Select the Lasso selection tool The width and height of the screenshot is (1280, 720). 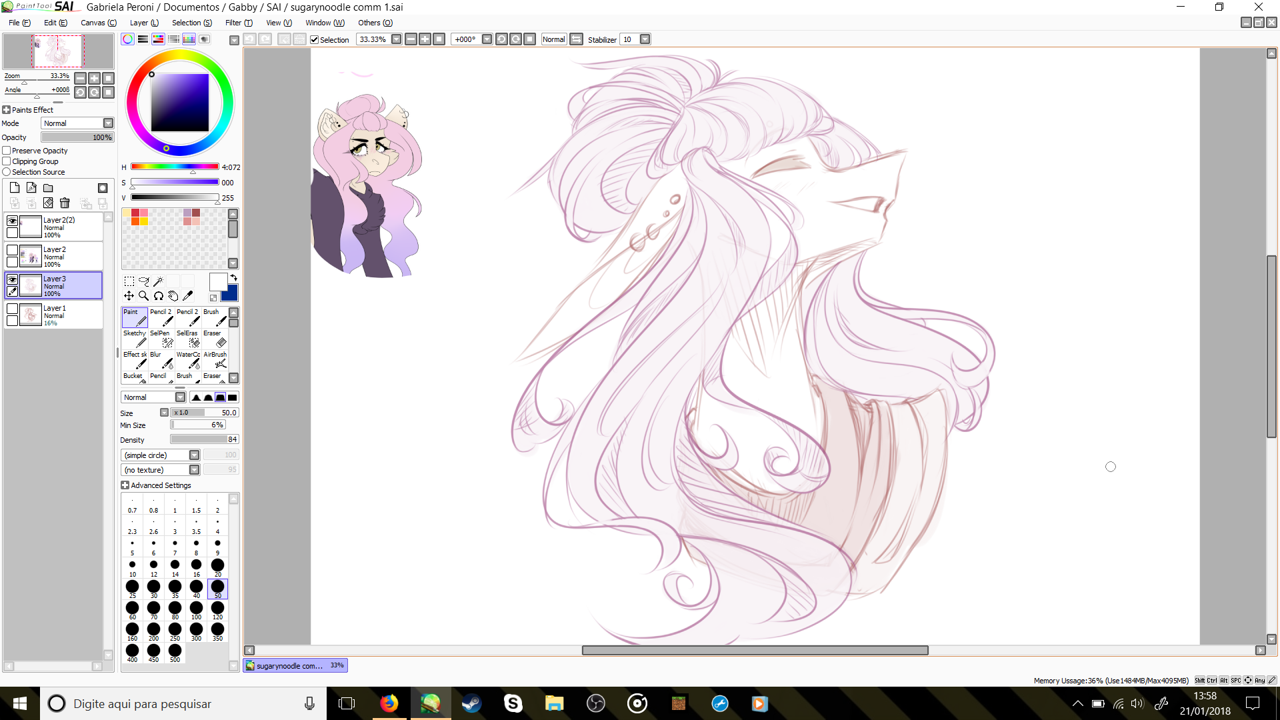(143, 281)
